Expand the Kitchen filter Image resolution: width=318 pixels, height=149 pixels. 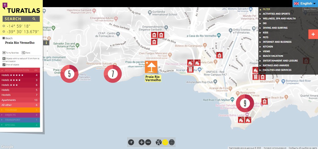(268, 46)
